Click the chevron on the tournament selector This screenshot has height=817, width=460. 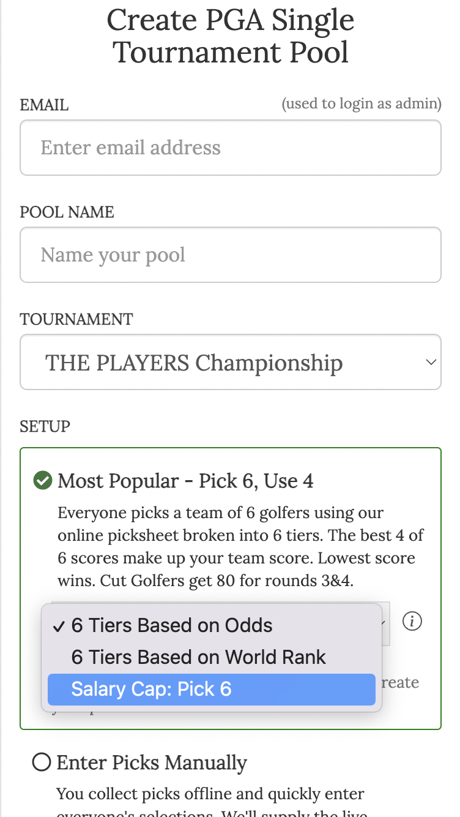point(429,362)
